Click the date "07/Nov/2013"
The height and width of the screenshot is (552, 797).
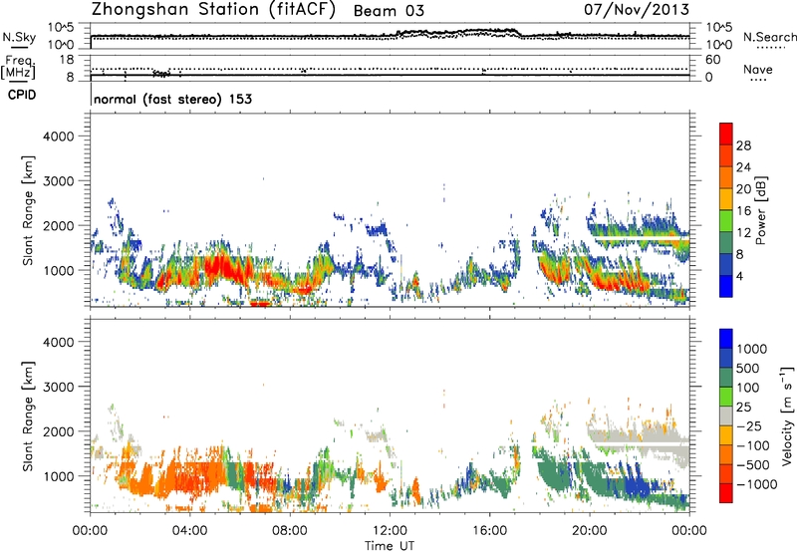637,9
